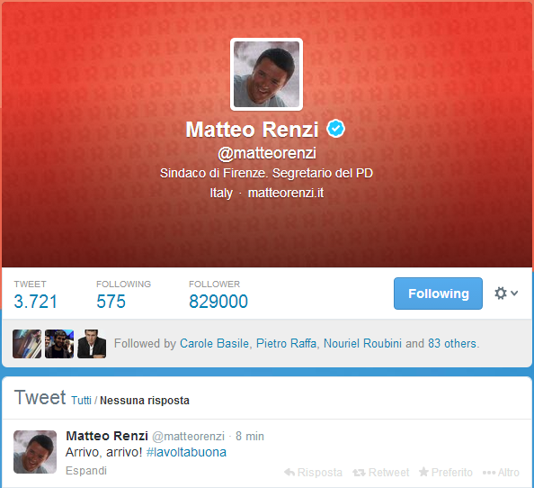Open matteorenzi.it website link
534x488 pixels.
[286, 193]
